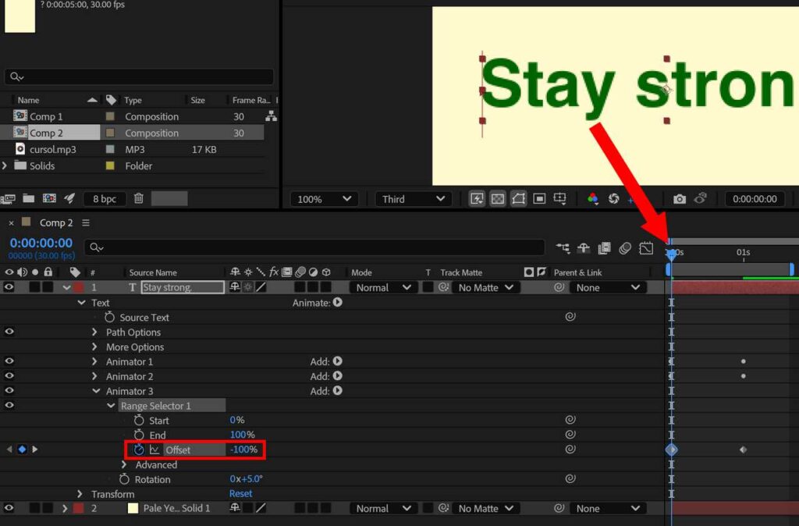This screenshot has width=799, height=526.
Task: Toggle Source Text stopwatch
Action: coord(109,317)
